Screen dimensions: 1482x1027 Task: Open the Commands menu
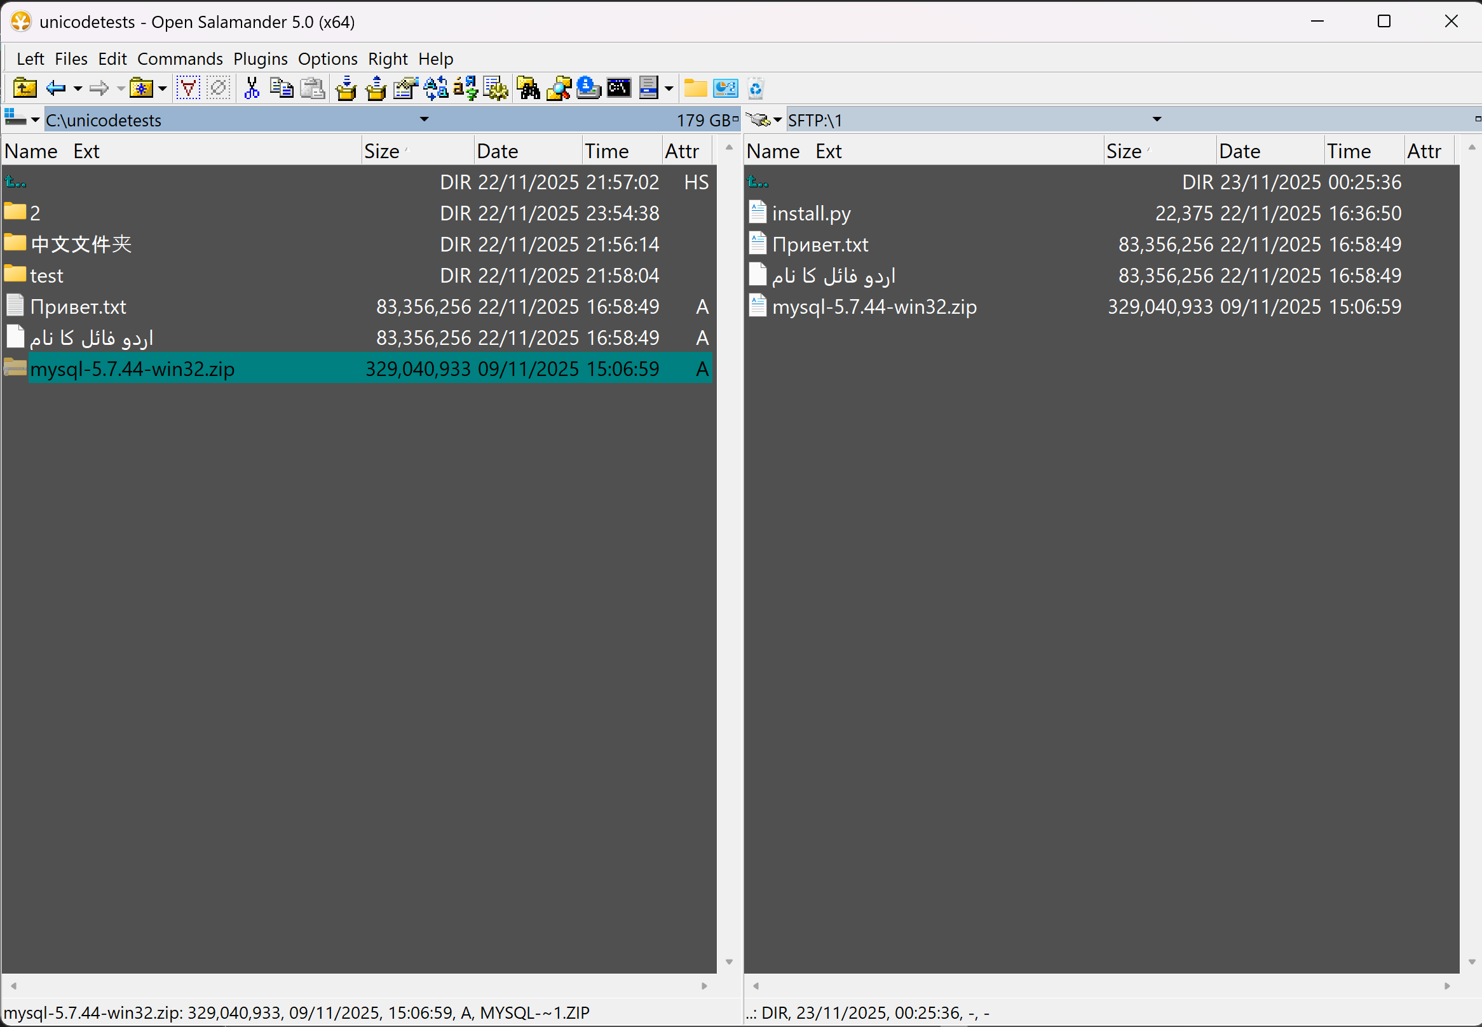[180, 58]
